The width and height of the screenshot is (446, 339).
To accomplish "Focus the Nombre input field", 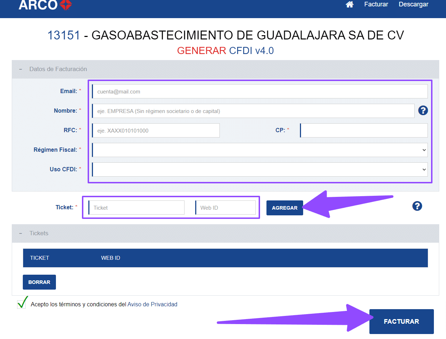I will [x=253, y=111].
